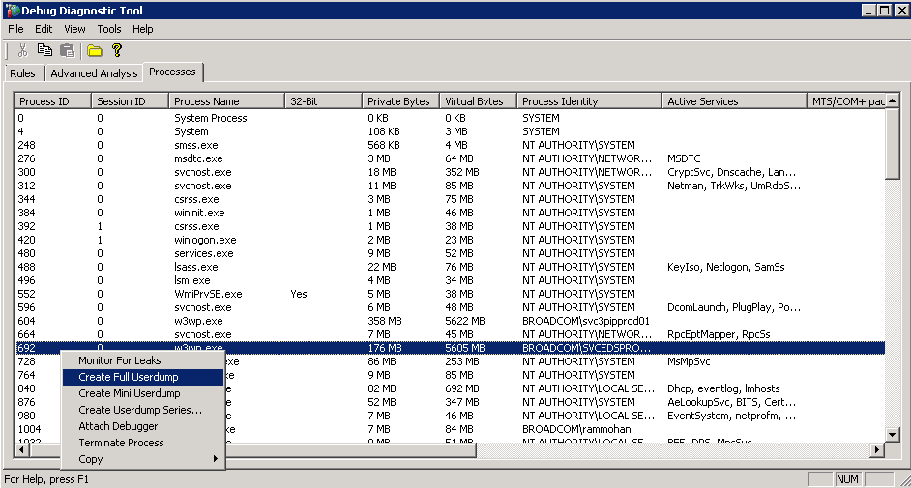Click the horizontal scrollbar left arrow

tap(22, 449)
